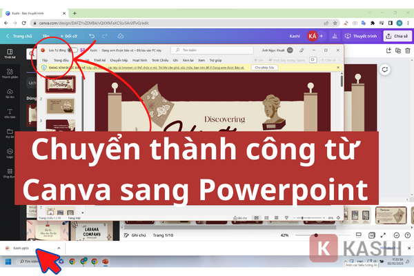Image resolution: width=414 pixels, height=276 pixels.
Task: Expand the Kashi.pptx download options chevron
Action: point(59,248)
